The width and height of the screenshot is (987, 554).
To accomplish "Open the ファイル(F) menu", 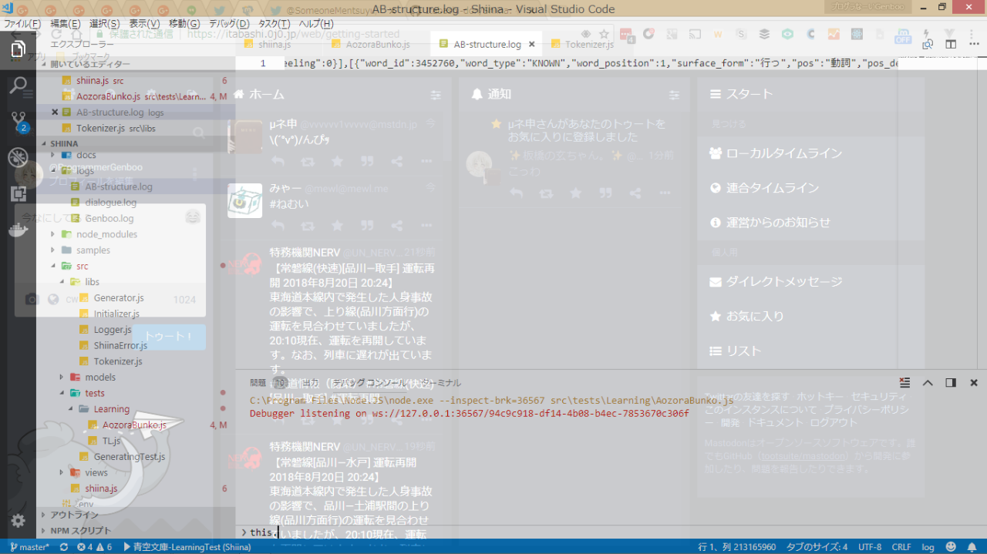I will (22, 24).
